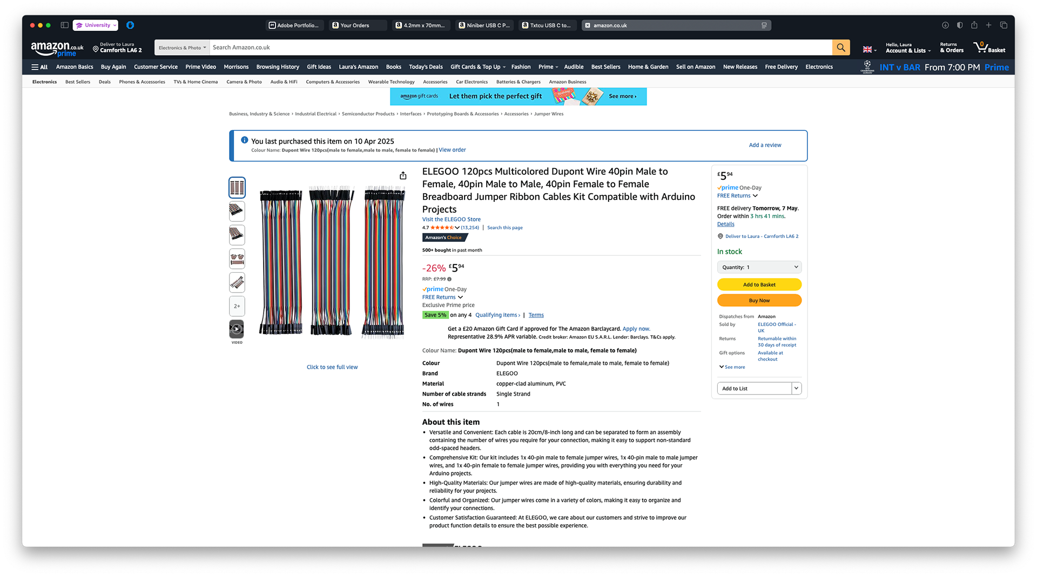Viewport: 1037px width, 576px height.
Task: Expand the See more seller details
Action: (x=732, y=367)
